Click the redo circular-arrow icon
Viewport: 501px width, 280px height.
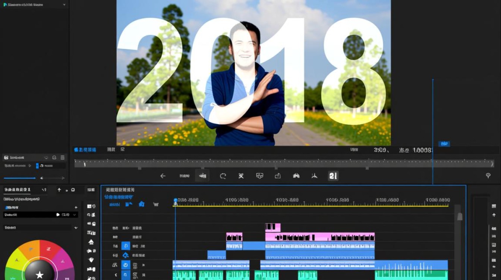click(224, 176)
